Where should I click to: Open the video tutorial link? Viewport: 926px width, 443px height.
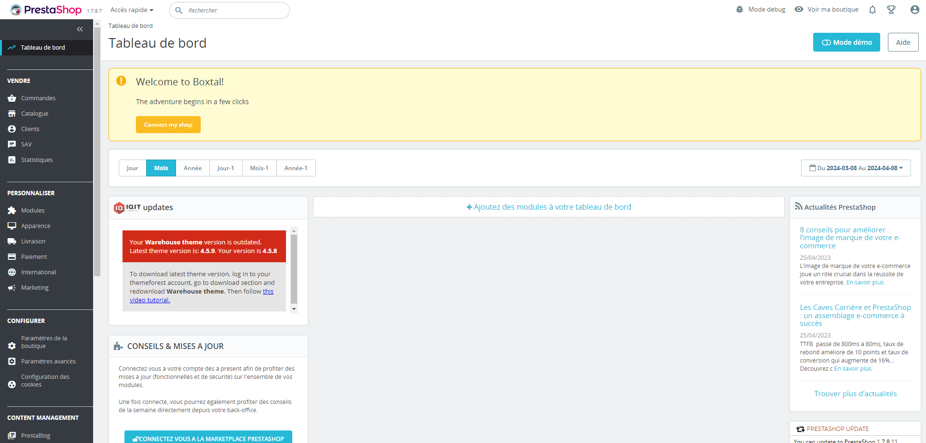[202, 296]
